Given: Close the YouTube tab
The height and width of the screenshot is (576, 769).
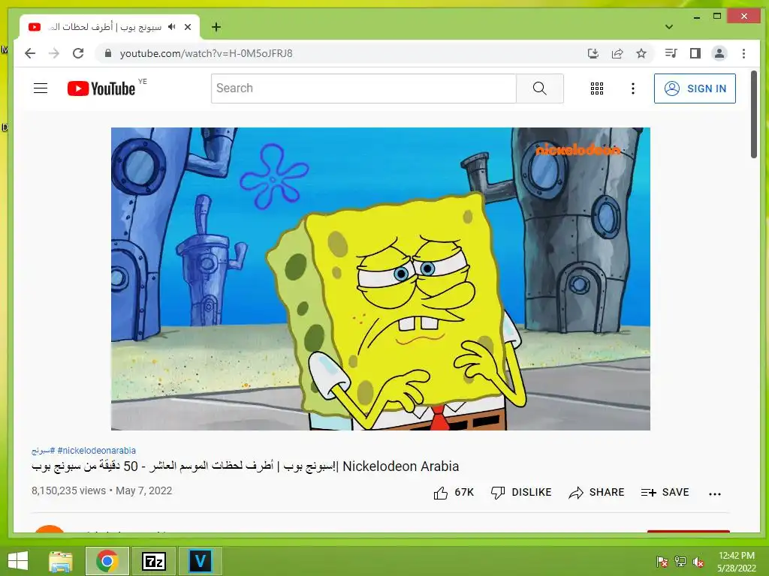Looking at the screenshot, I should pos(187,27).
